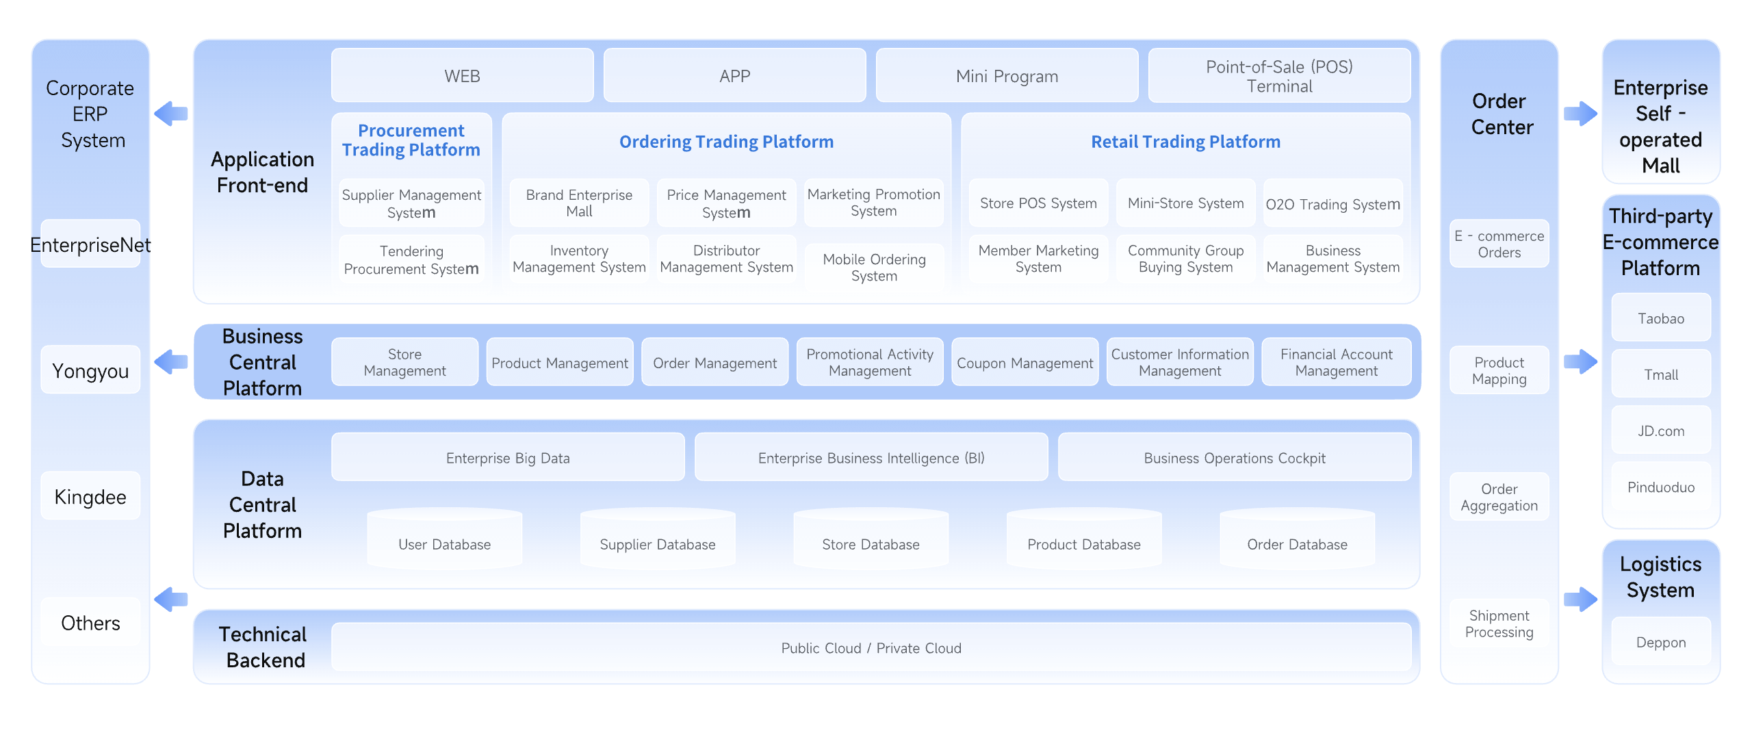Select the Procurement Trading Platform heading

[x=411, y=140]
